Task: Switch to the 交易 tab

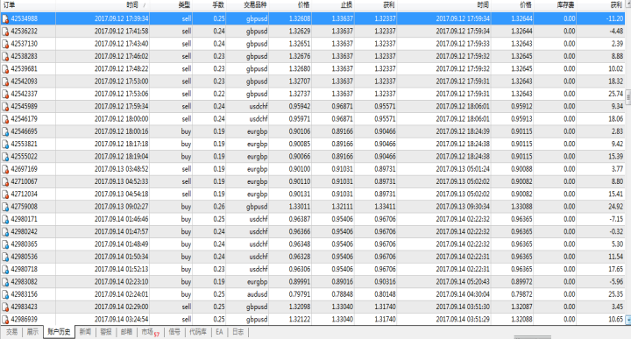Action: point(11,332)
